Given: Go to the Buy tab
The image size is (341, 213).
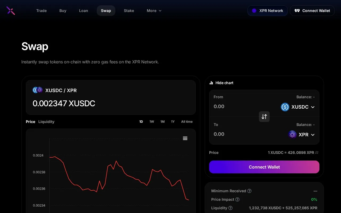Looking at the screenshot, I should [x=63, y=11].
